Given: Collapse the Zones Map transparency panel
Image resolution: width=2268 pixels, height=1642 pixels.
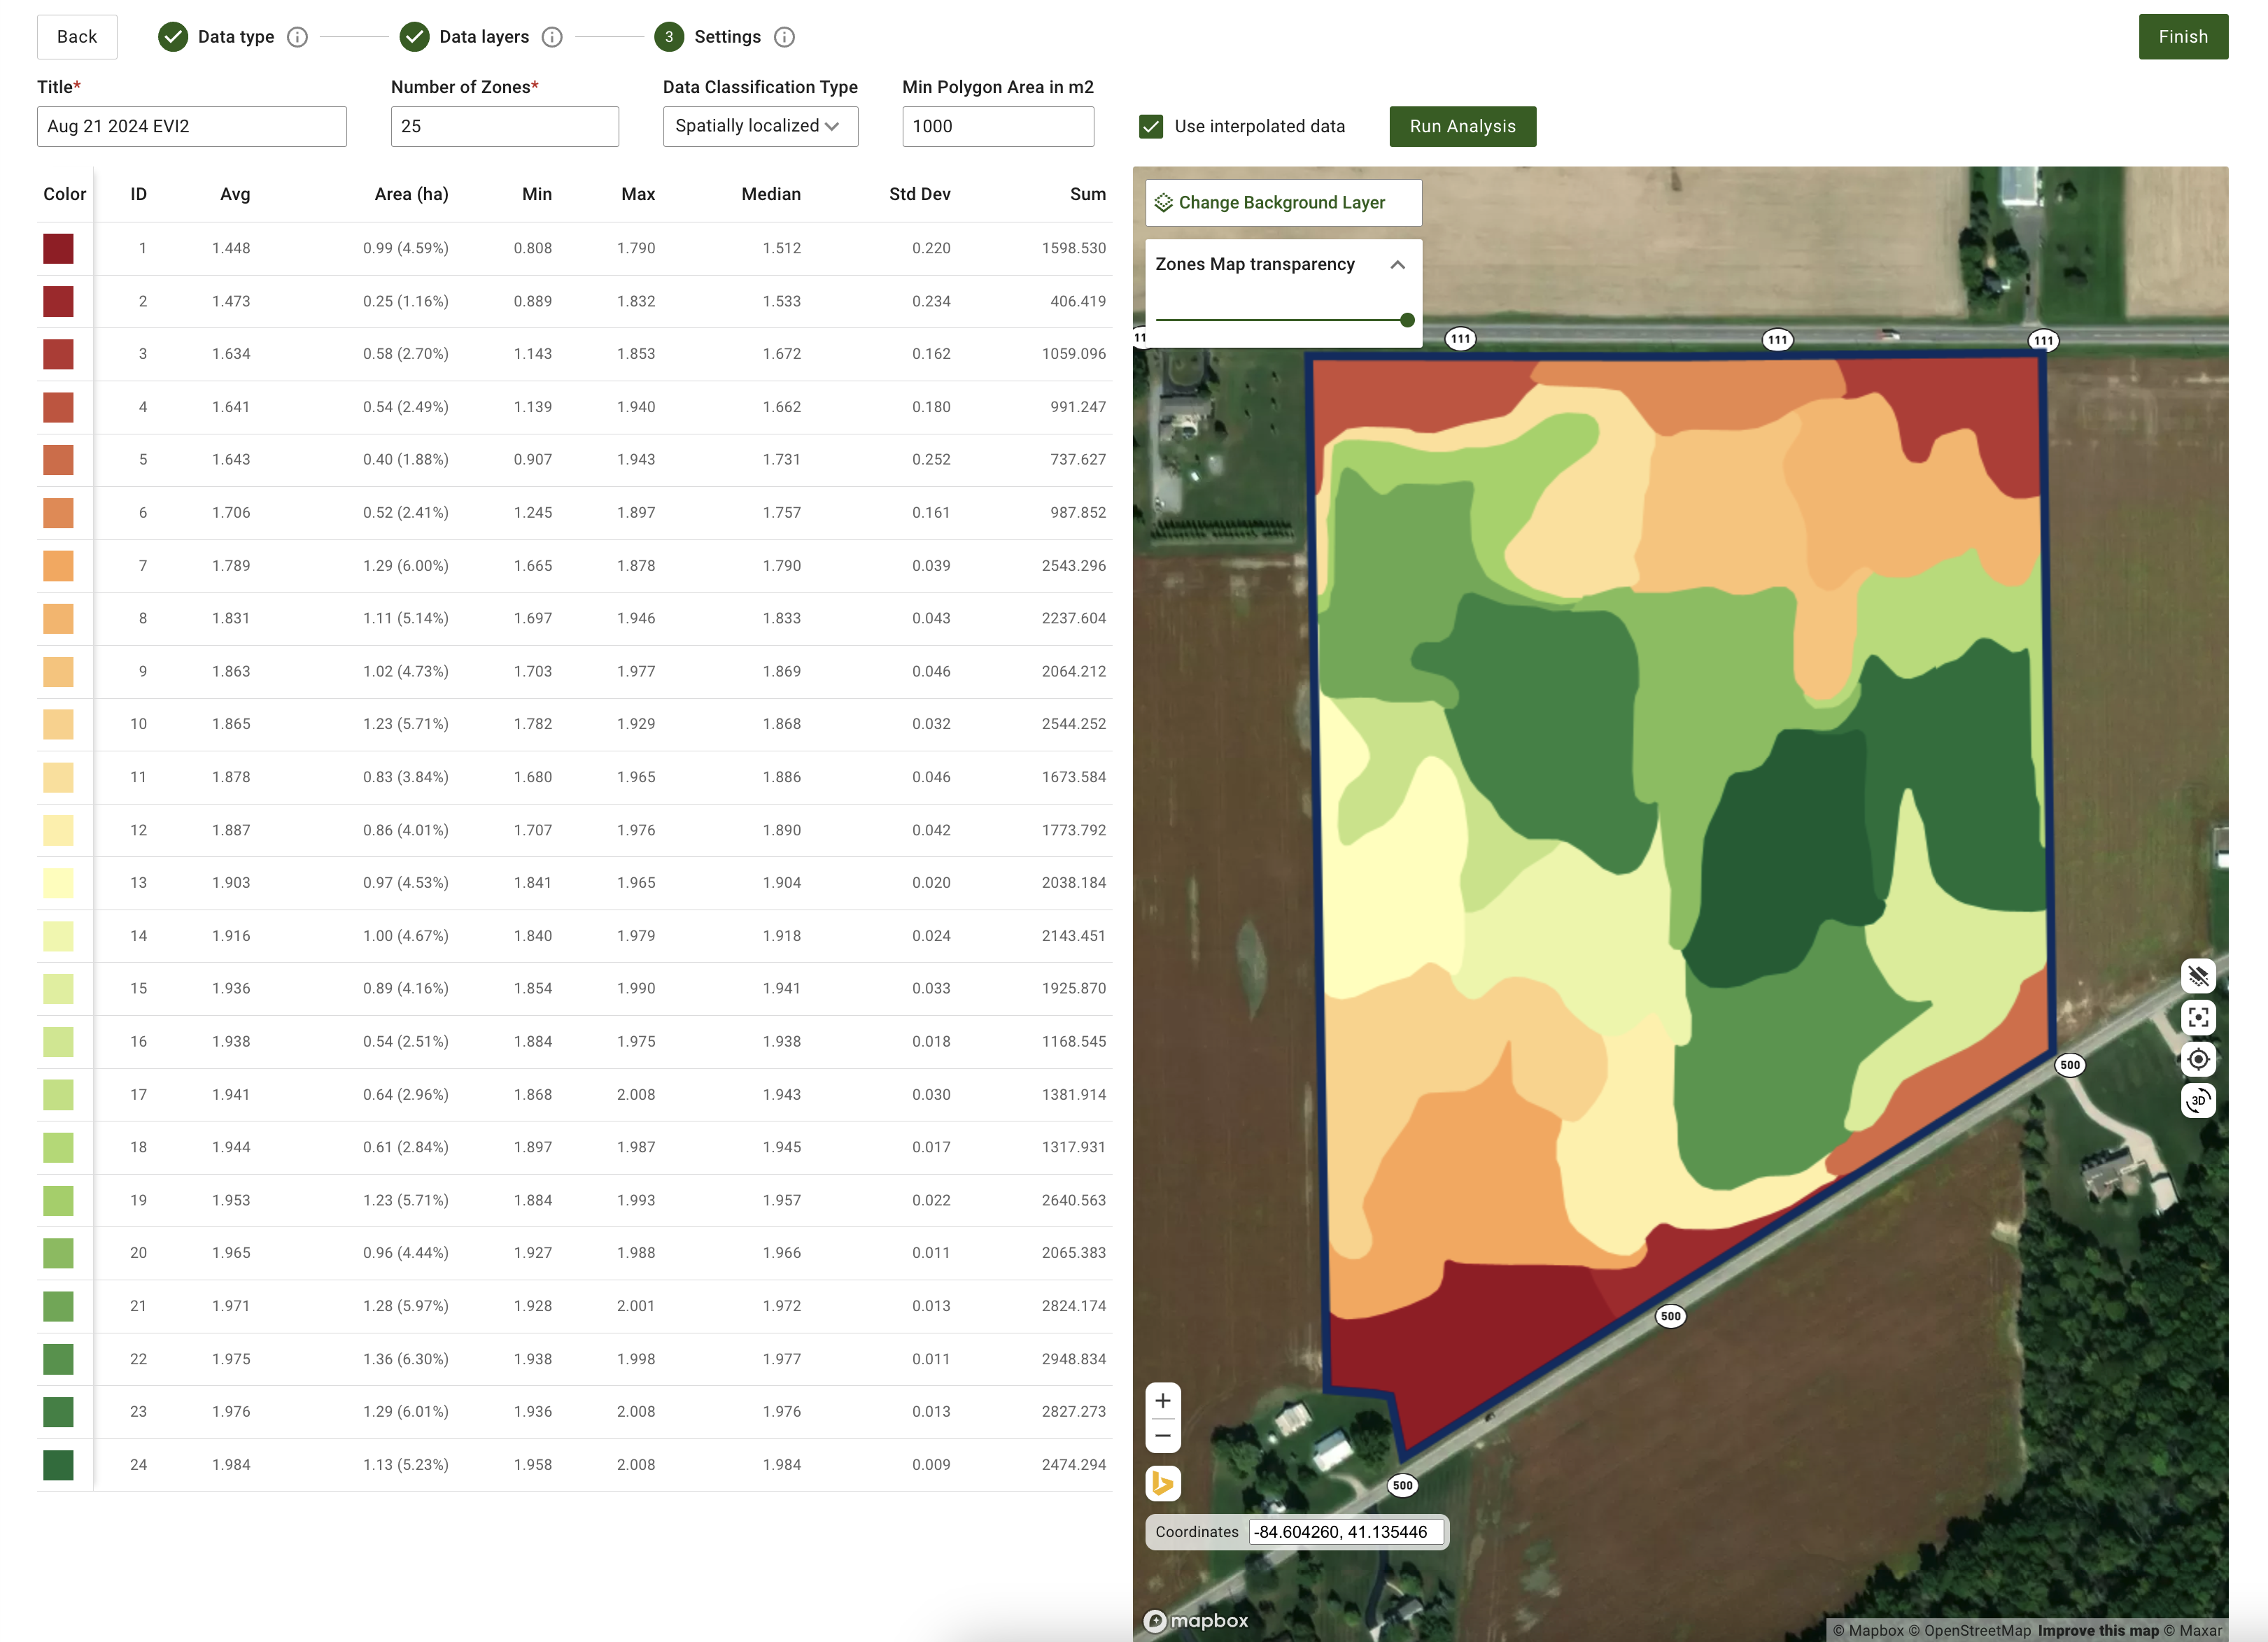Looking at the screenshot, I should click(1397, 265).
